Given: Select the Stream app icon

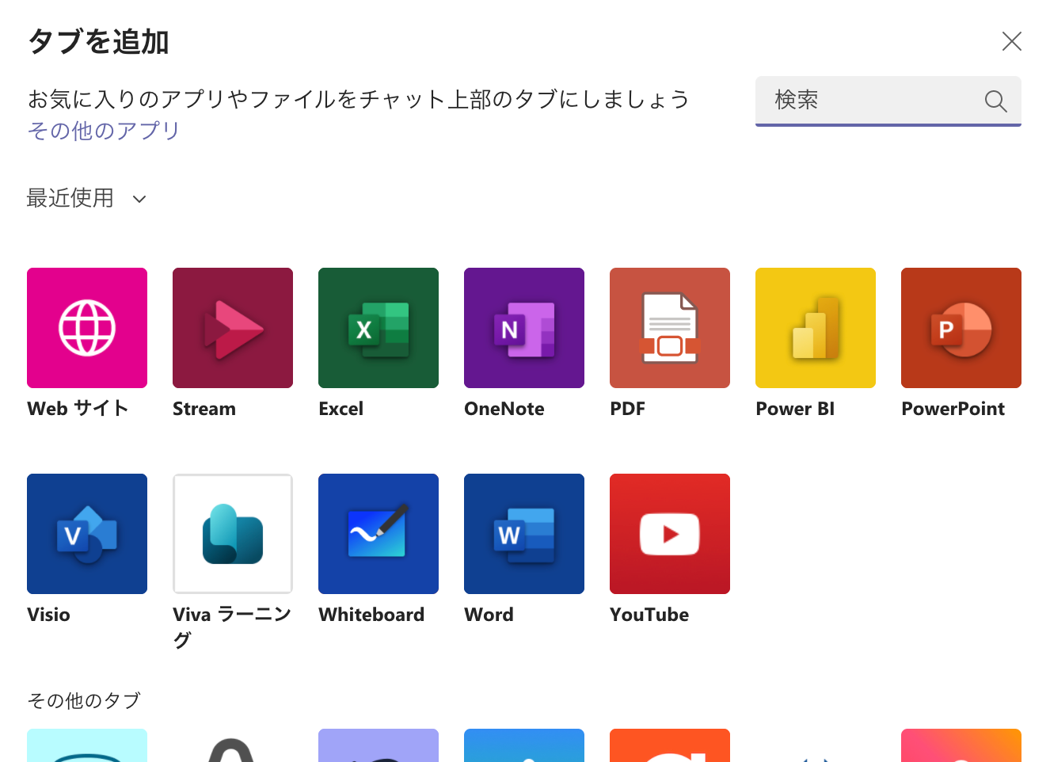Looking at the screenshot, I should pyautogui.click(x=233, y=328).
